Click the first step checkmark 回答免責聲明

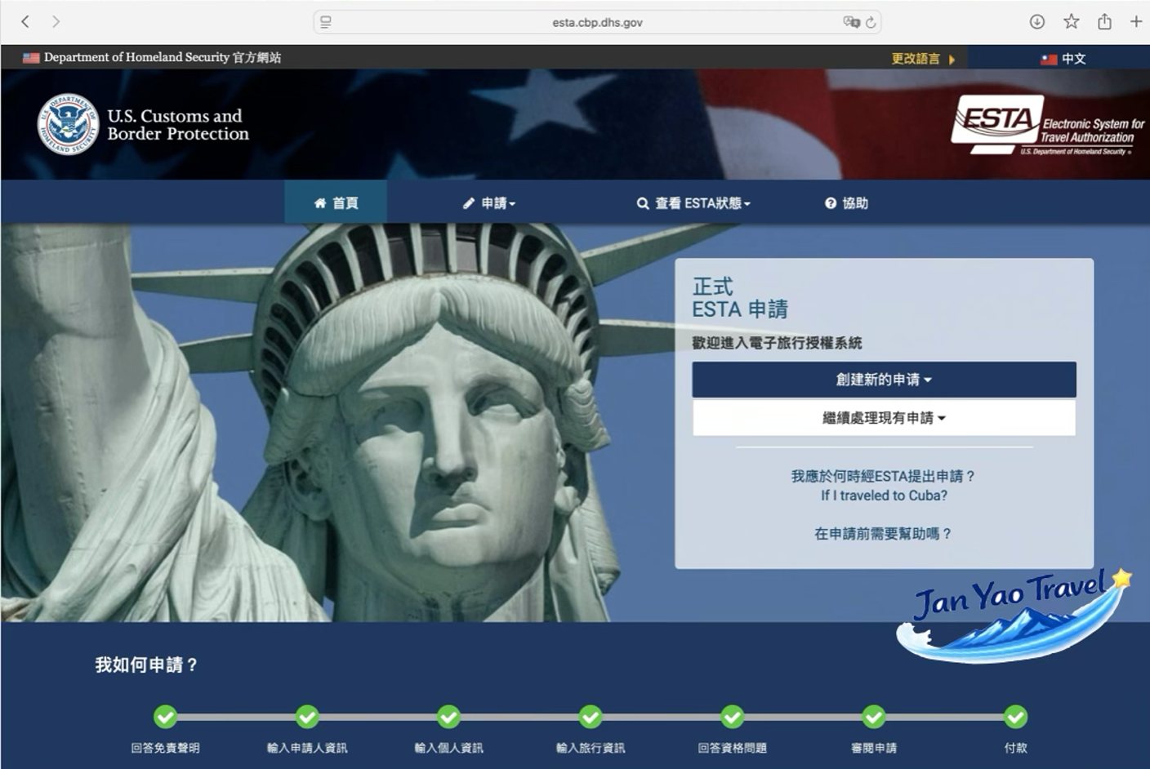point(165,717)
